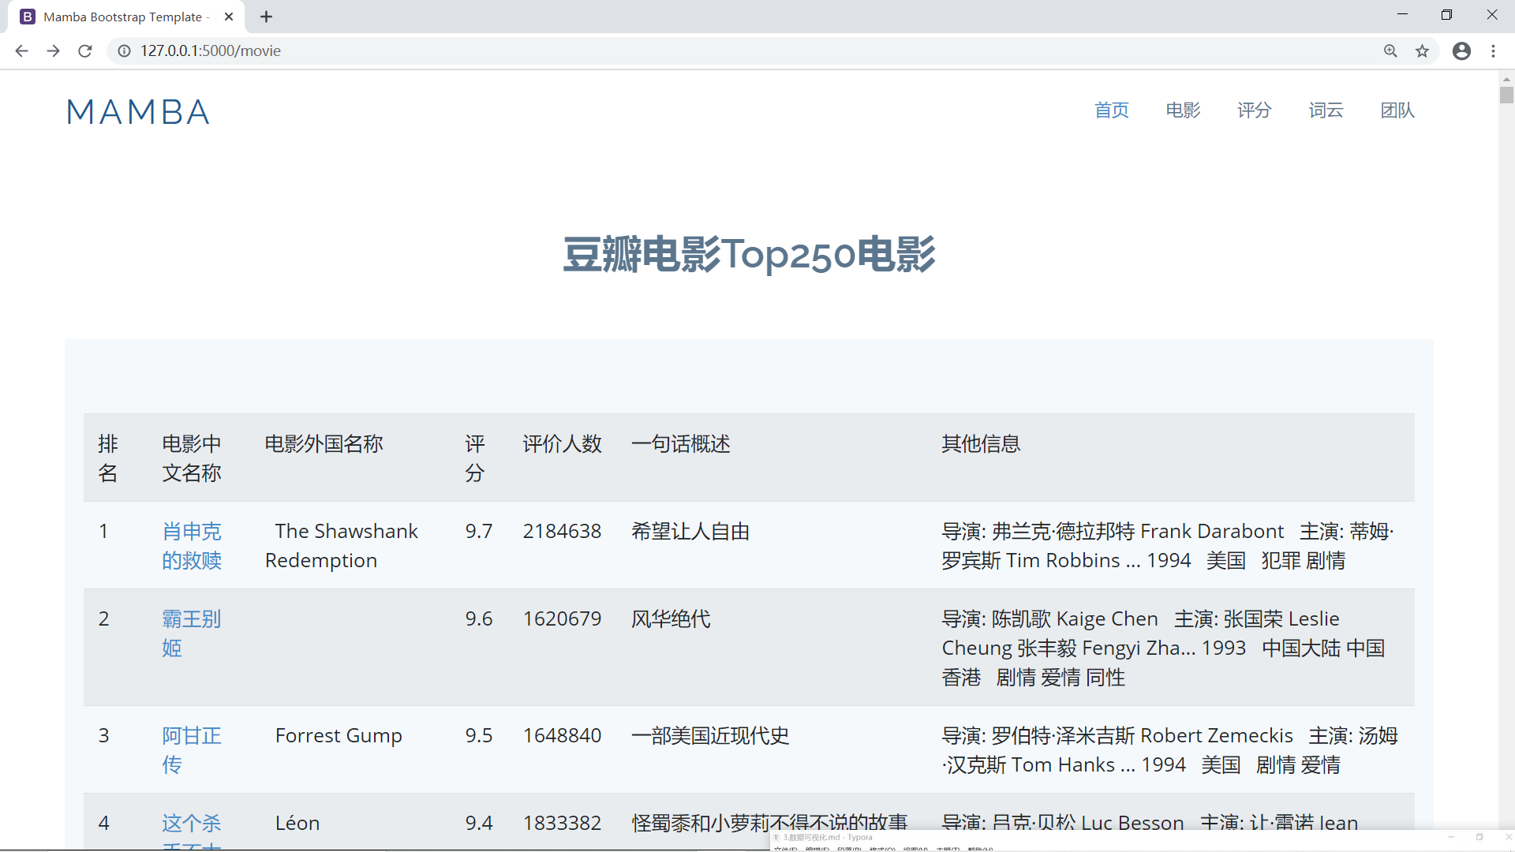1515x852 pixels.
Task: Click the browser forward arrow
Action: (x=53, y=51)
